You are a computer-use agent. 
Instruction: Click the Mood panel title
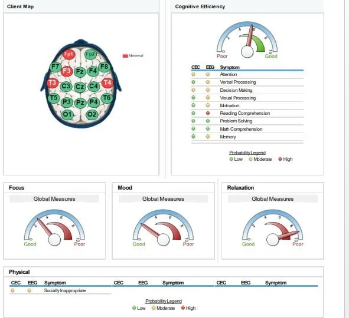[125, 188]
